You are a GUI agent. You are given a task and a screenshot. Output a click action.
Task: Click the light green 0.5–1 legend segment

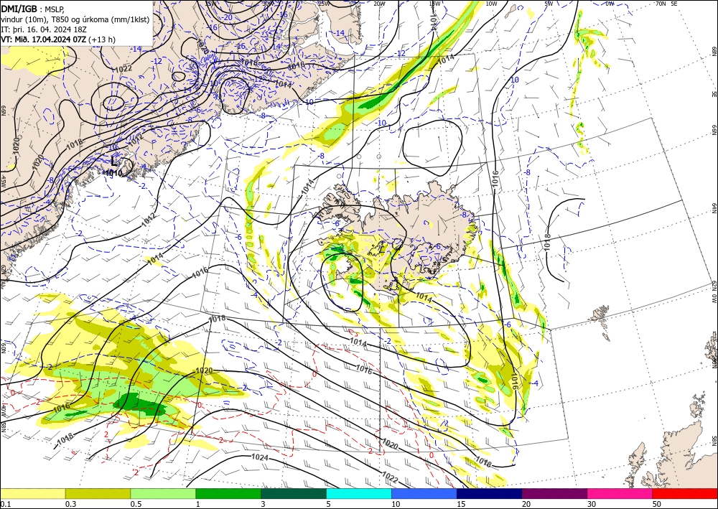163,493
